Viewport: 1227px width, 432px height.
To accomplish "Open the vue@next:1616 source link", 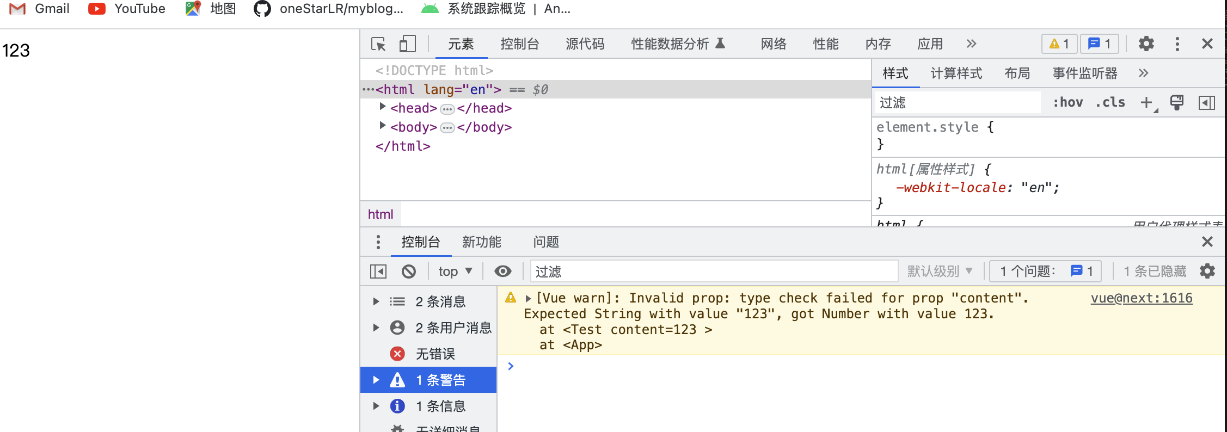I will (x=1142, y=298).
